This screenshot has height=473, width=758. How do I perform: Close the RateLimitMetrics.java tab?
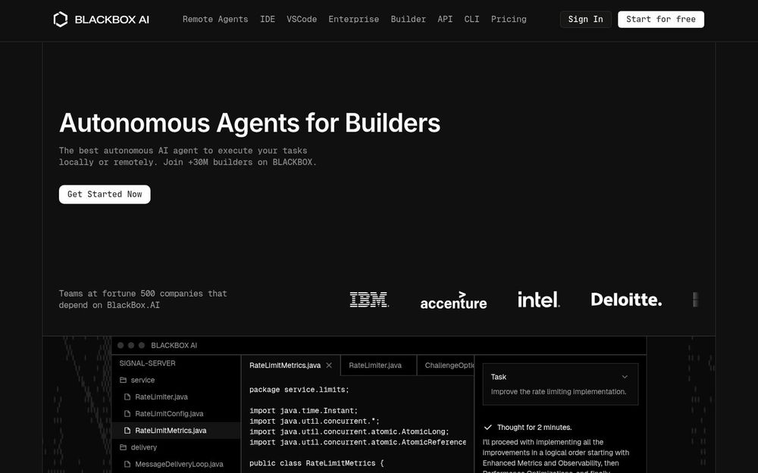click(329, 366)
